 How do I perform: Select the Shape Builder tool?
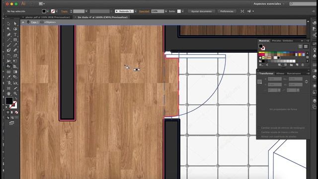pos(8,66)
